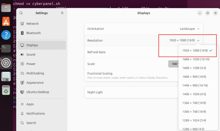Open the Night Light row

pos(129,92)
